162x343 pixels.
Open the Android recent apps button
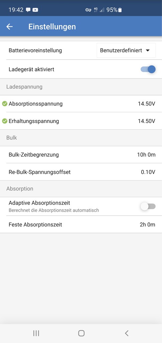pyautogui.click(x=36, y=333)
